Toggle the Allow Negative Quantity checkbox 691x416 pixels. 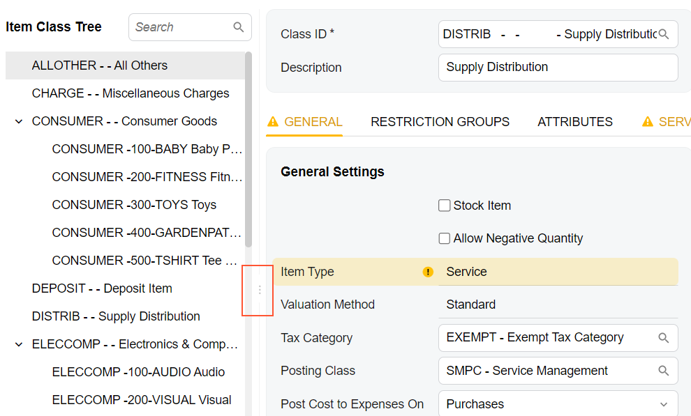pos(444,238)
